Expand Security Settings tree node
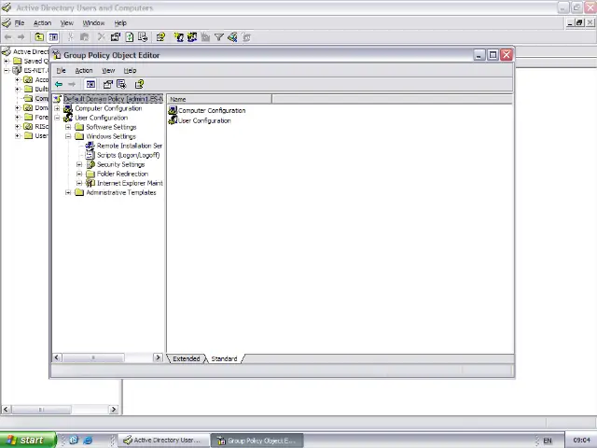Viewport: 597px width, 448px height. (79, 164)
